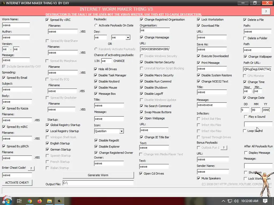The height and width of the screenshot is (205, 274).
Task: Toggle the Spread By vIRC checkbox
Action: click(x=47, y=20)
